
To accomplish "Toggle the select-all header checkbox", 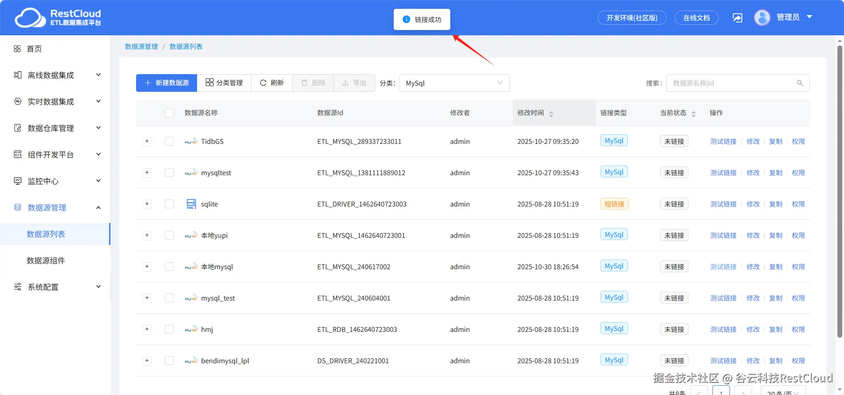I will click(169, 113).
